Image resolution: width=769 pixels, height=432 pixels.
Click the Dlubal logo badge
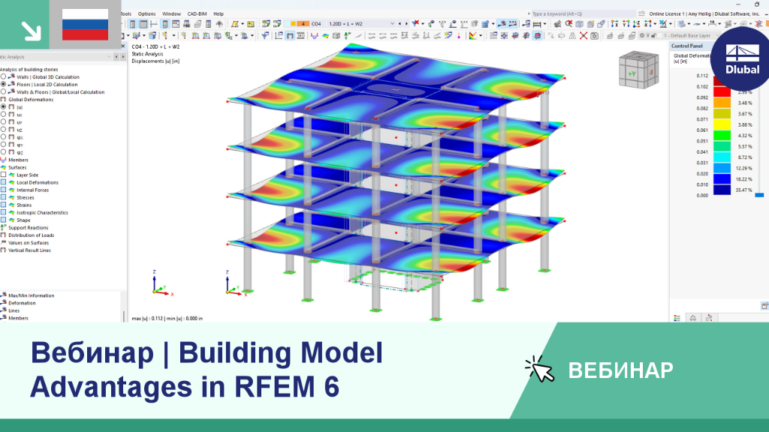coord(742,58)
